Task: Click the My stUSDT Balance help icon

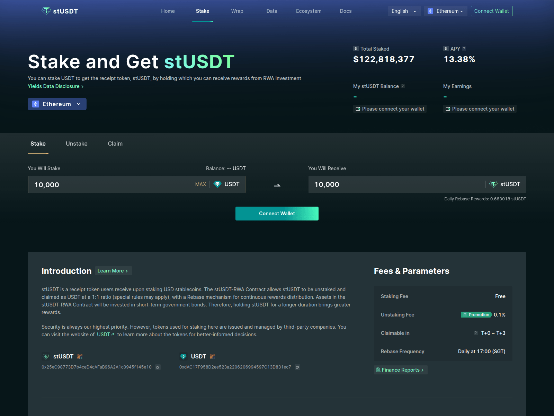Action: click(403, 86)
